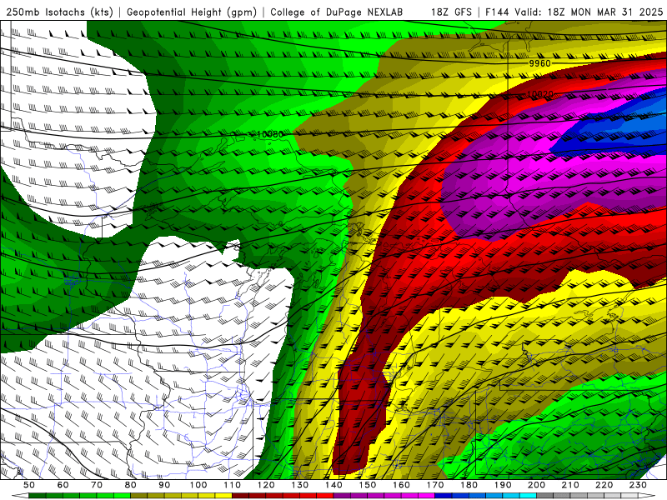Click the "Geopotential Height (gpm)" header text
This screenshot has width=667, height=500.
(x=192, y=12)
